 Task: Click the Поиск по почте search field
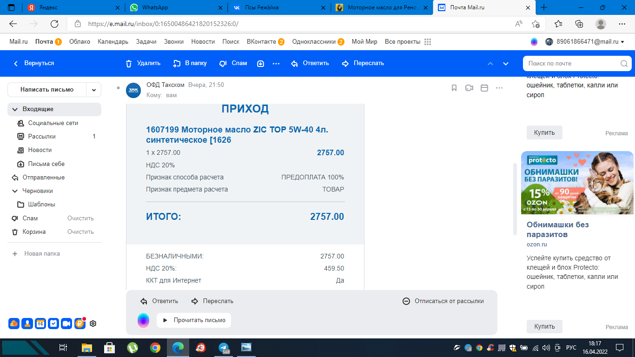pos(577,63)
